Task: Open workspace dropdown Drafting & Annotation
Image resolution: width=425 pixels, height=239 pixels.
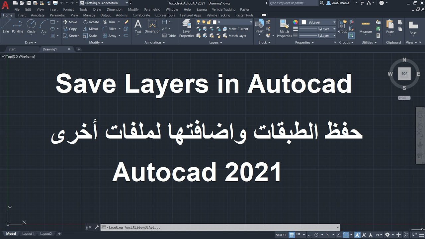Action: [104, 3]
